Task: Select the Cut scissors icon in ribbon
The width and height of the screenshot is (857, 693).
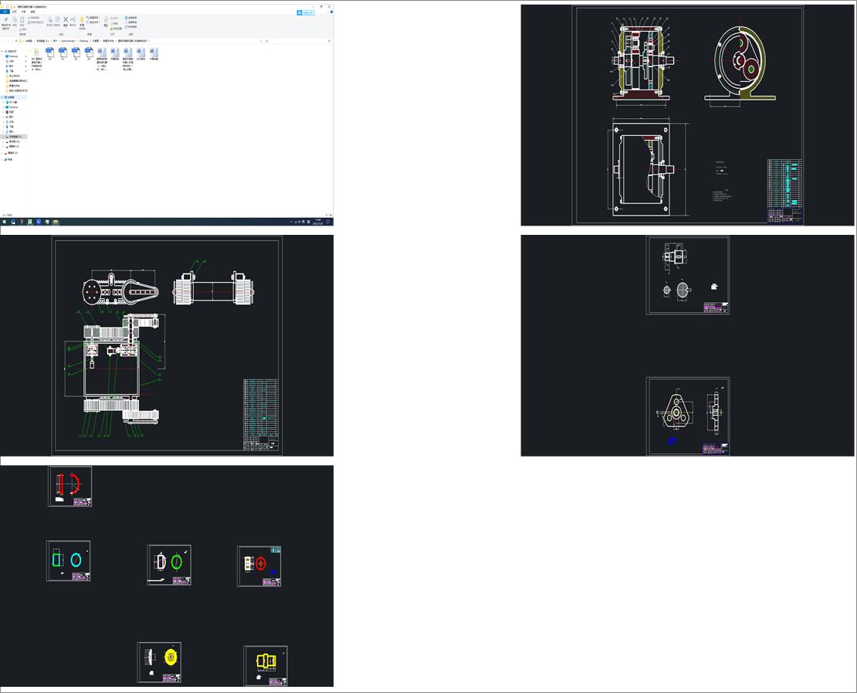Action: (x=23, y=29)
